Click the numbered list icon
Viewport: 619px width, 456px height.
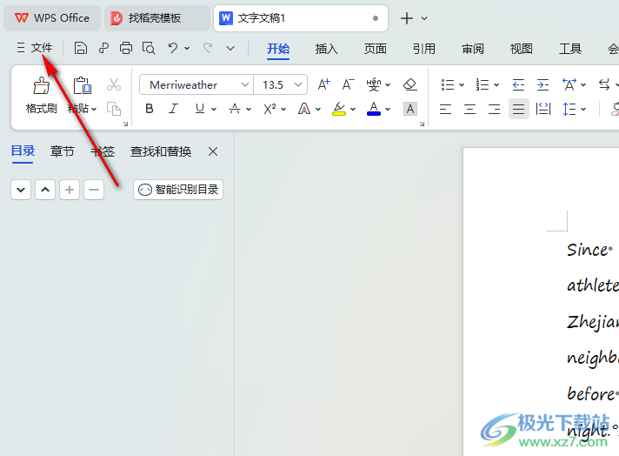click(483, 84)
